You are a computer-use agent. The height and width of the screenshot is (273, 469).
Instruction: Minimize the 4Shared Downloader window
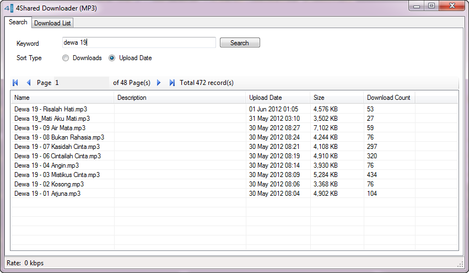pos(416,6)
